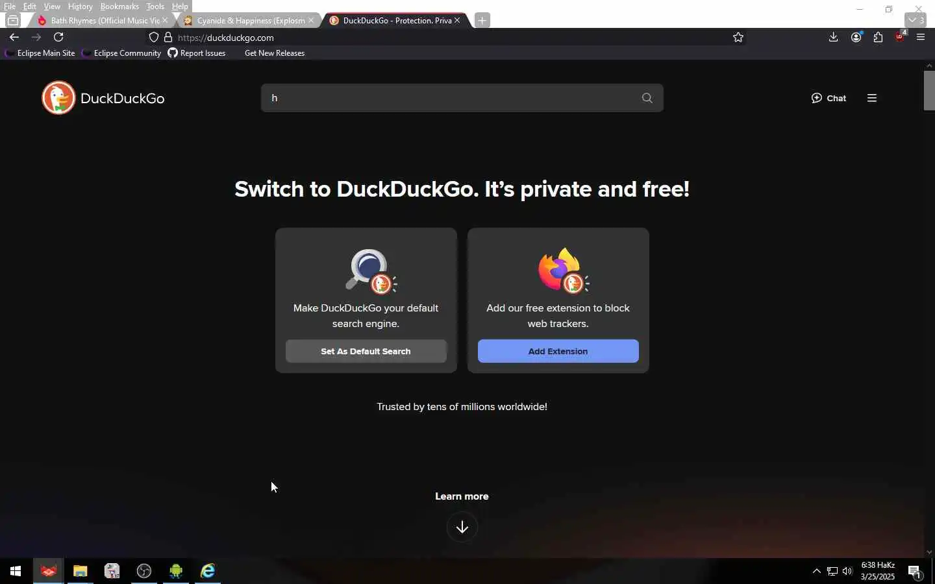Screen dimensions: 935x584
Task: Click the network icon in tray
Action: point(832,571)
